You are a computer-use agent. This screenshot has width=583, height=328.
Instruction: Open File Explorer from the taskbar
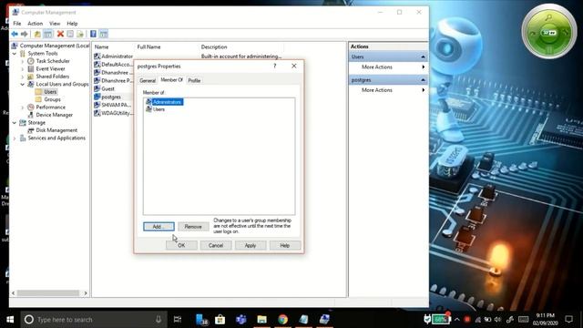click(261, 320)
